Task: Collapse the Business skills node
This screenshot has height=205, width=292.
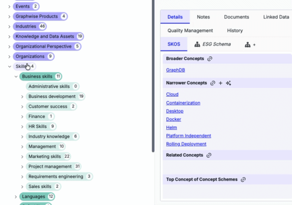Action: coord(16,77)
